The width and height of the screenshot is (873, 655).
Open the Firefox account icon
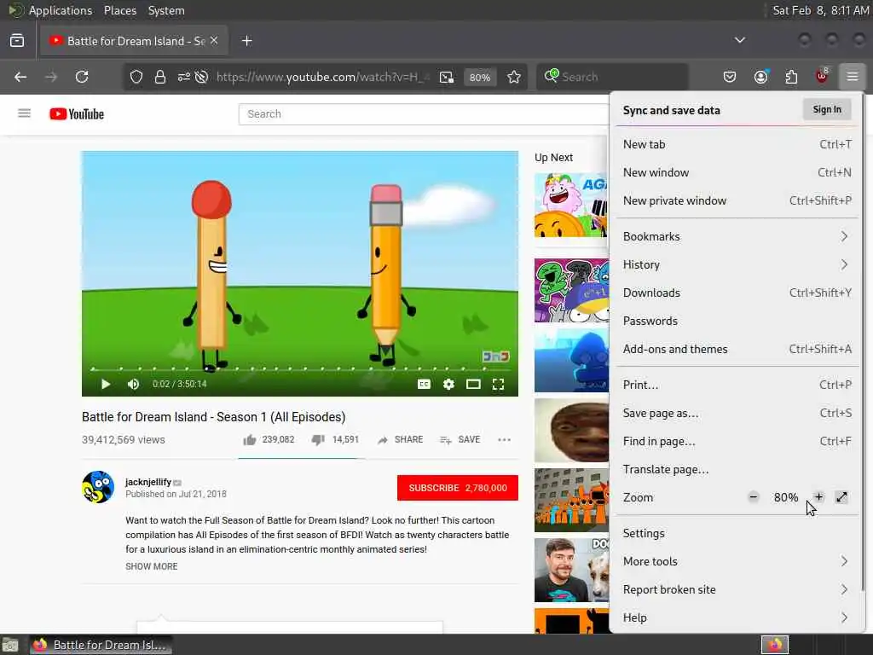pyautogui.click(x=760, y=77)
